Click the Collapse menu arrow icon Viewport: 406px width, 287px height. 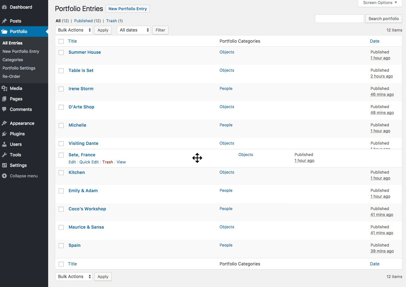pos(4,176)
